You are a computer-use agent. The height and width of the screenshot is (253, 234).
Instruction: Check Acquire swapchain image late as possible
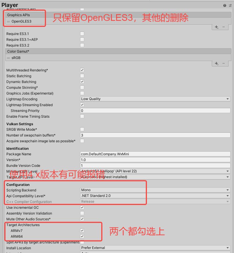point(82,141)
